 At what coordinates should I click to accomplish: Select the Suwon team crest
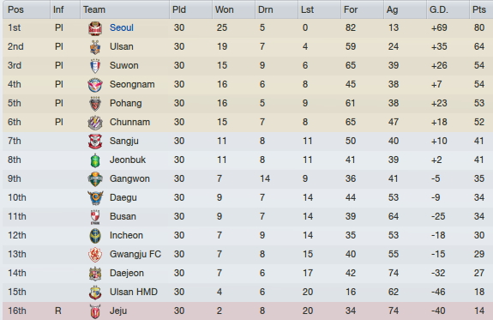click(95, 66)
